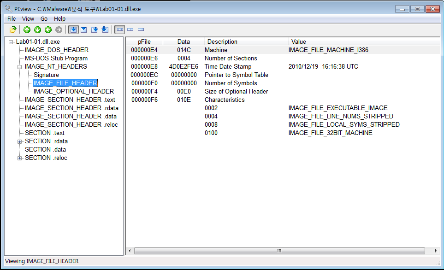
Task: Click the scrollbar right arrow
Action: [436, 251]
